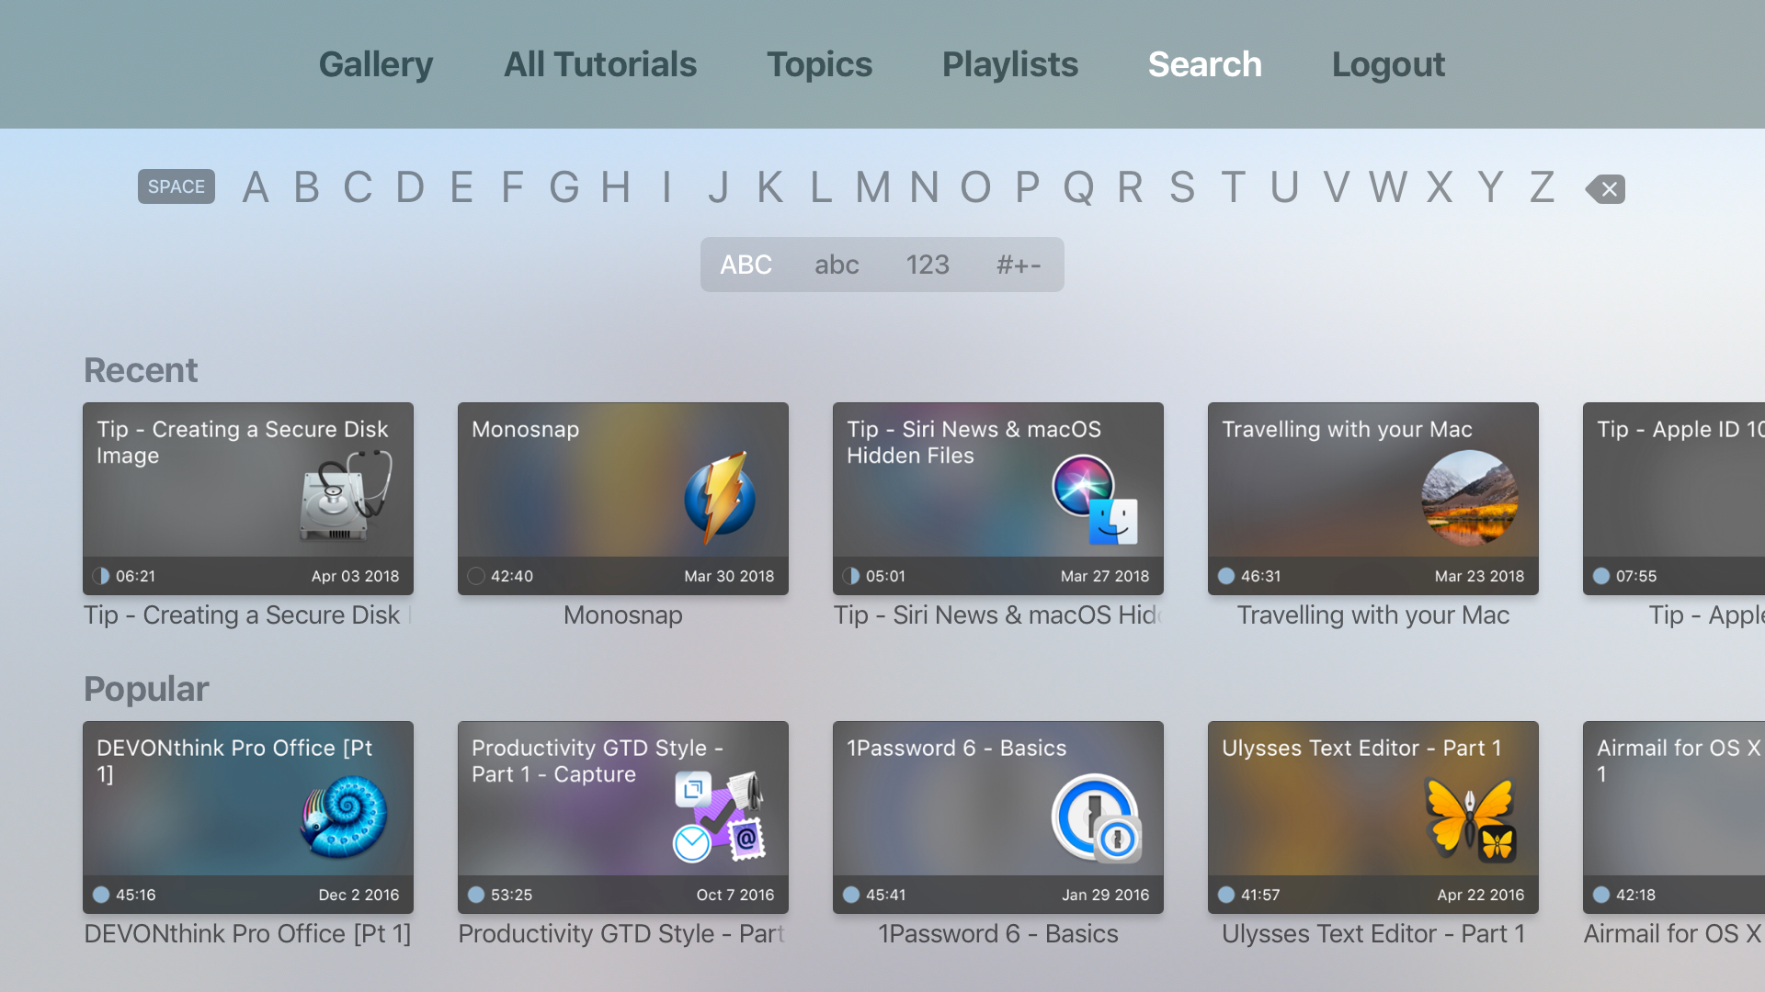Click the Popular section heading
The height and width of the screenshot is (992, 1765).
[146, 689]
